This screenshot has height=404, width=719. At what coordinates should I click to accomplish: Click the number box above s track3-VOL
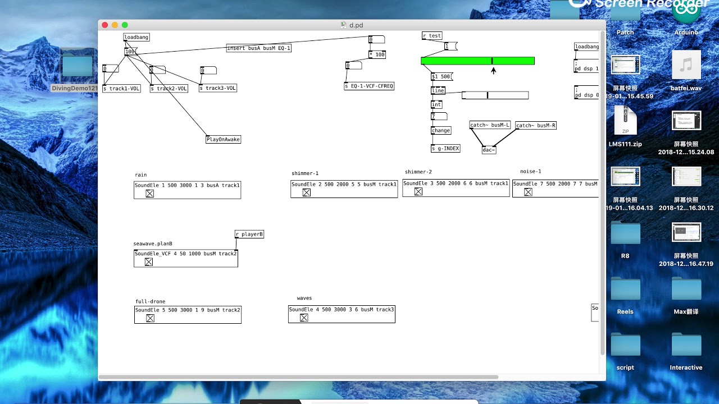point(208,71)
